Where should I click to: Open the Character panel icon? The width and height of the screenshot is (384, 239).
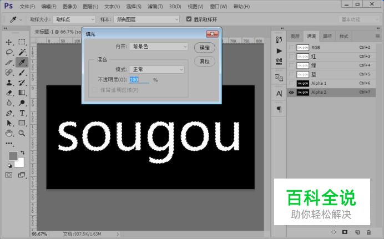pyautogui.click(x=279, y=94)
